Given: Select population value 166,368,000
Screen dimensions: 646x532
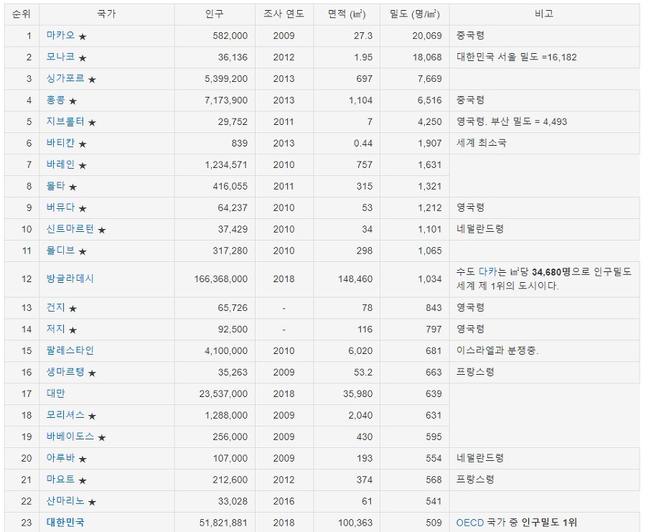Looking at the screenshot, I should point(221,279).
